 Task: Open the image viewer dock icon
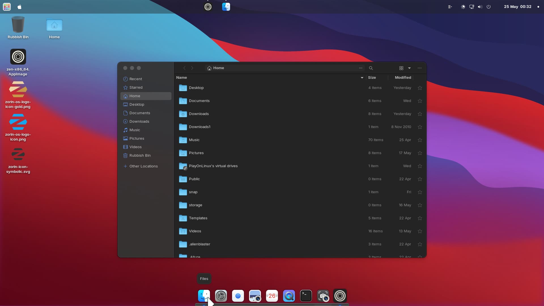click(x=255, y=296)
